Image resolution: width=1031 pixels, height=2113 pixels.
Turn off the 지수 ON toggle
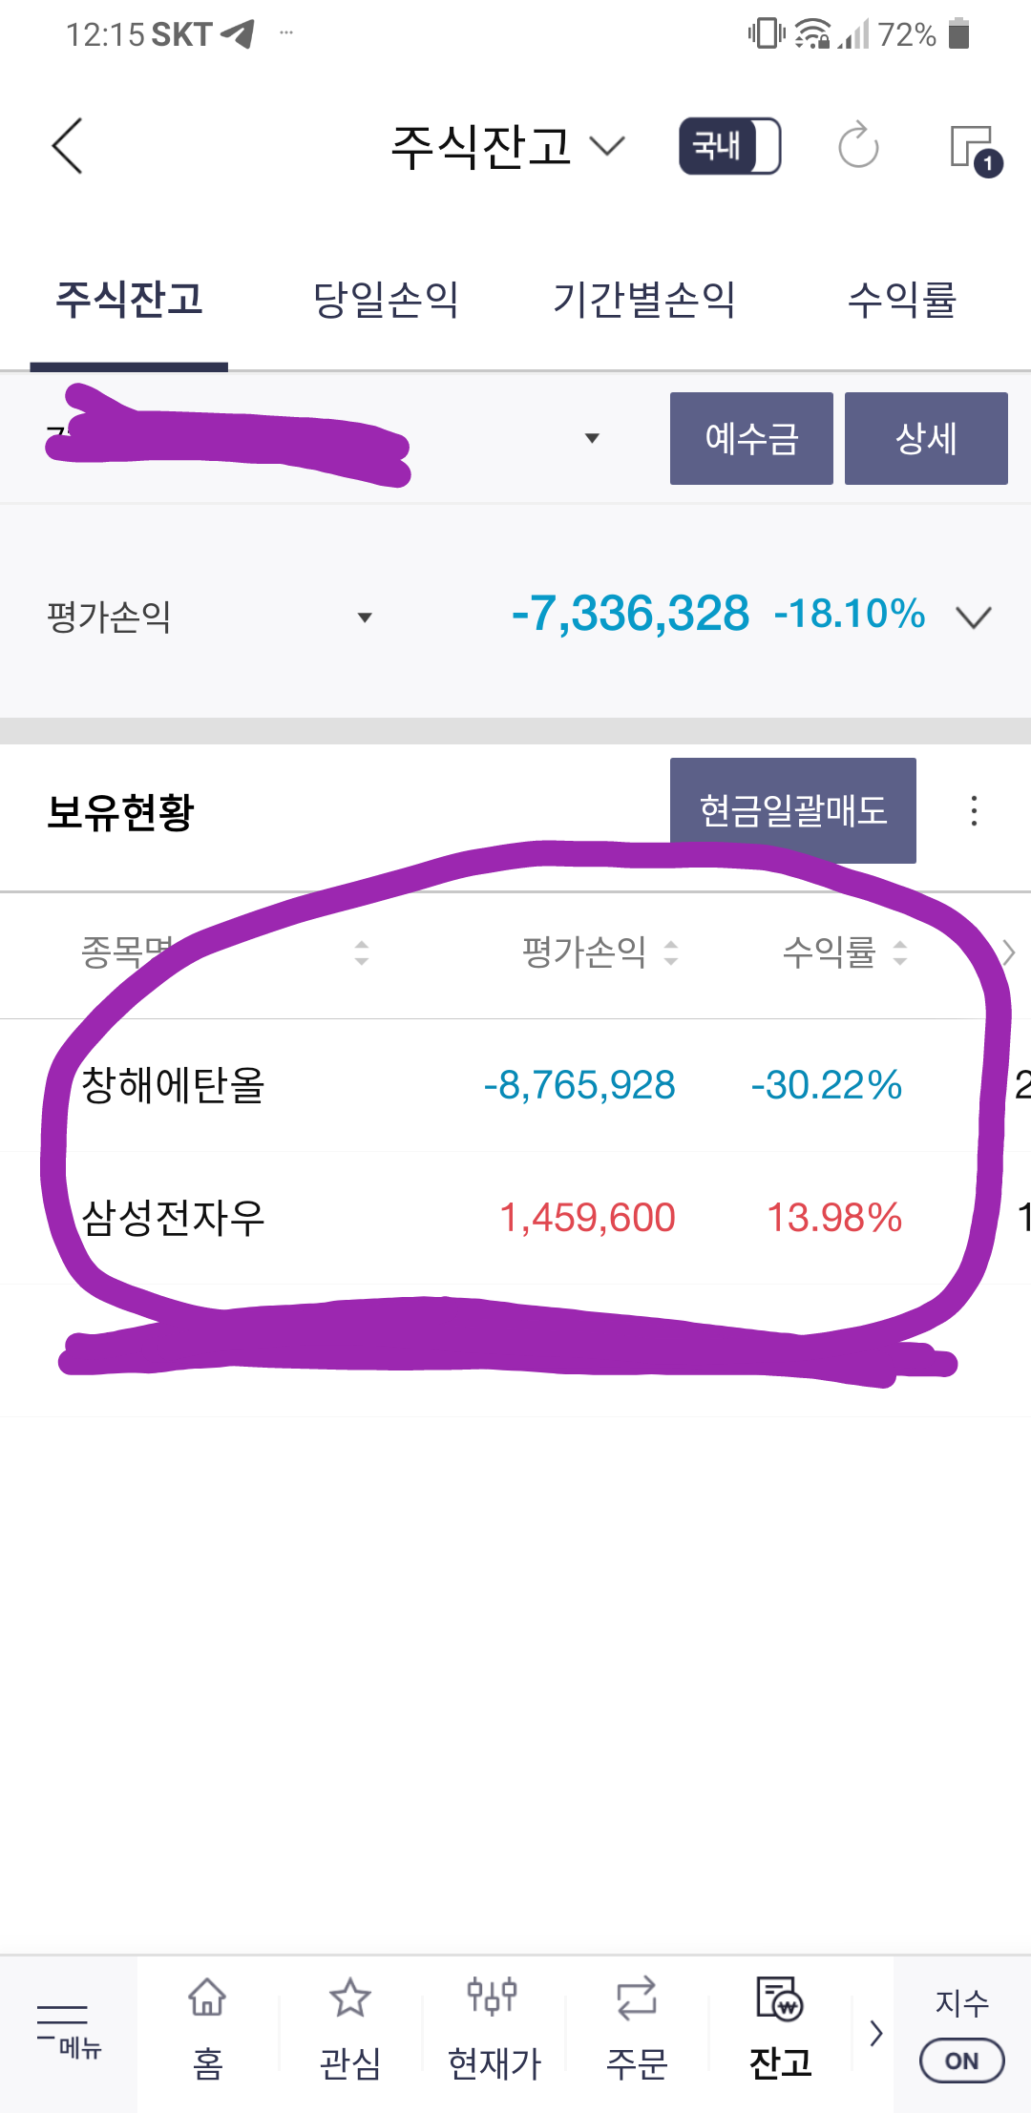pos(961,2061)
